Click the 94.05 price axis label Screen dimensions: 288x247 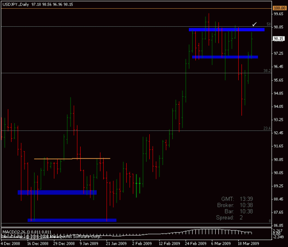[278, 106]
